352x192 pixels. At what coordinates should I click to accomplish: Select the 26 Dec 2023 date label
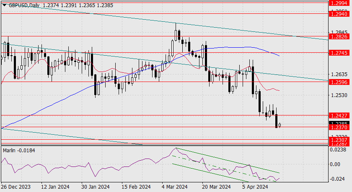[16, 187]
